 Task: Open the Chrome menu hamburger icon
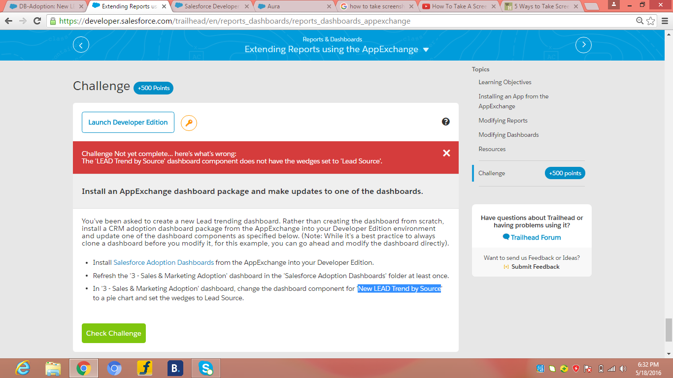(x=665, y=21)
